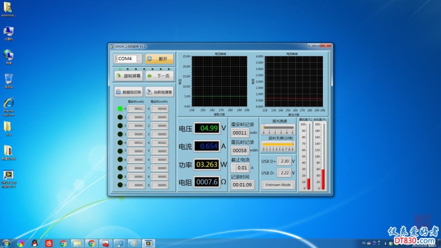This screenshot has width=441, height=248.
Task: Click the cutoff current 0.01 stepper arrows
Action: (x=233, y=168)
